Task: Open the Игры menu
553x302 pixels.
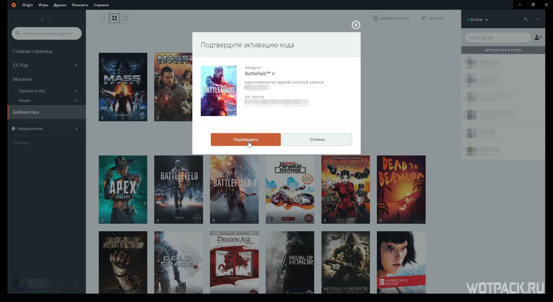Action: click(x=43, y=5)
